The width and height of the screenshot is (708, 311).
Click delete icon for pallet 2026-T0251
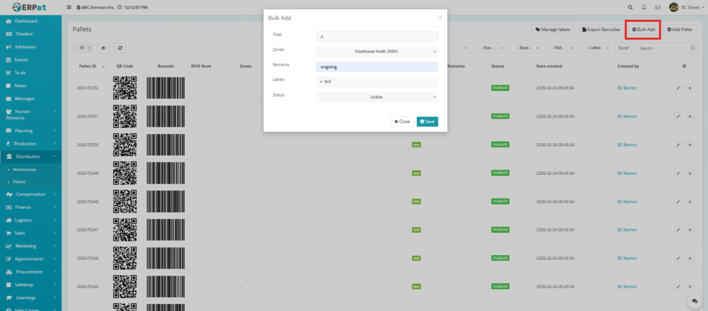(689, 116)
